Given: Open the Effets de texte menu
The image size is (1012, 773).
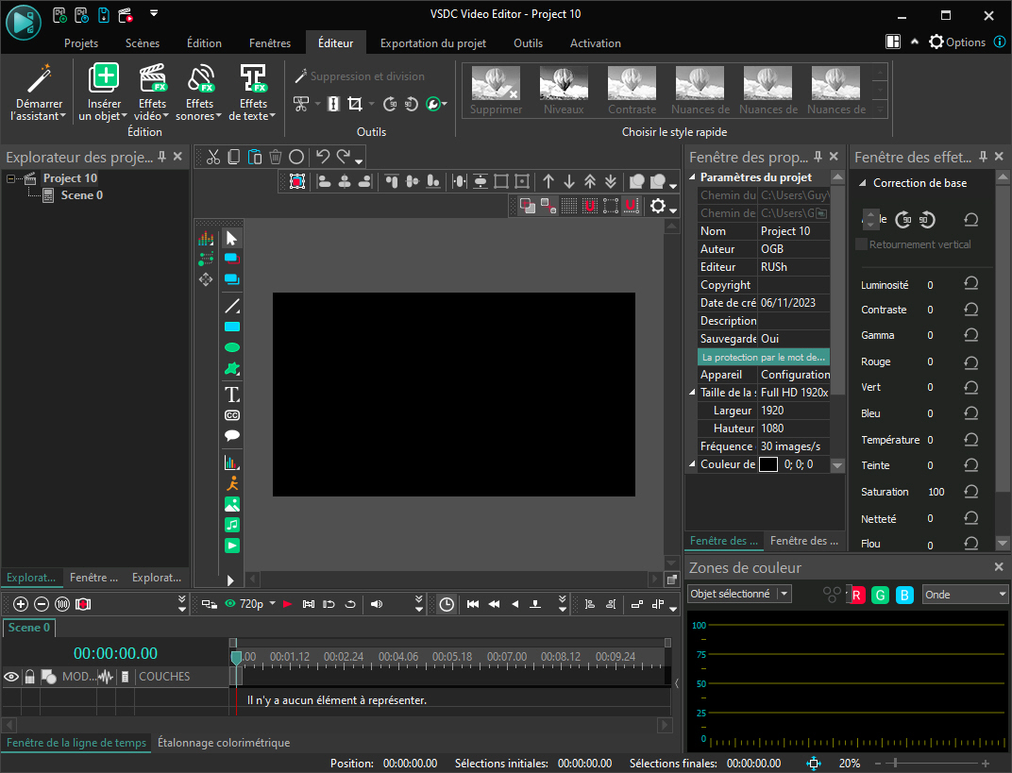Looking at the screenshot, I should [252, 92].
